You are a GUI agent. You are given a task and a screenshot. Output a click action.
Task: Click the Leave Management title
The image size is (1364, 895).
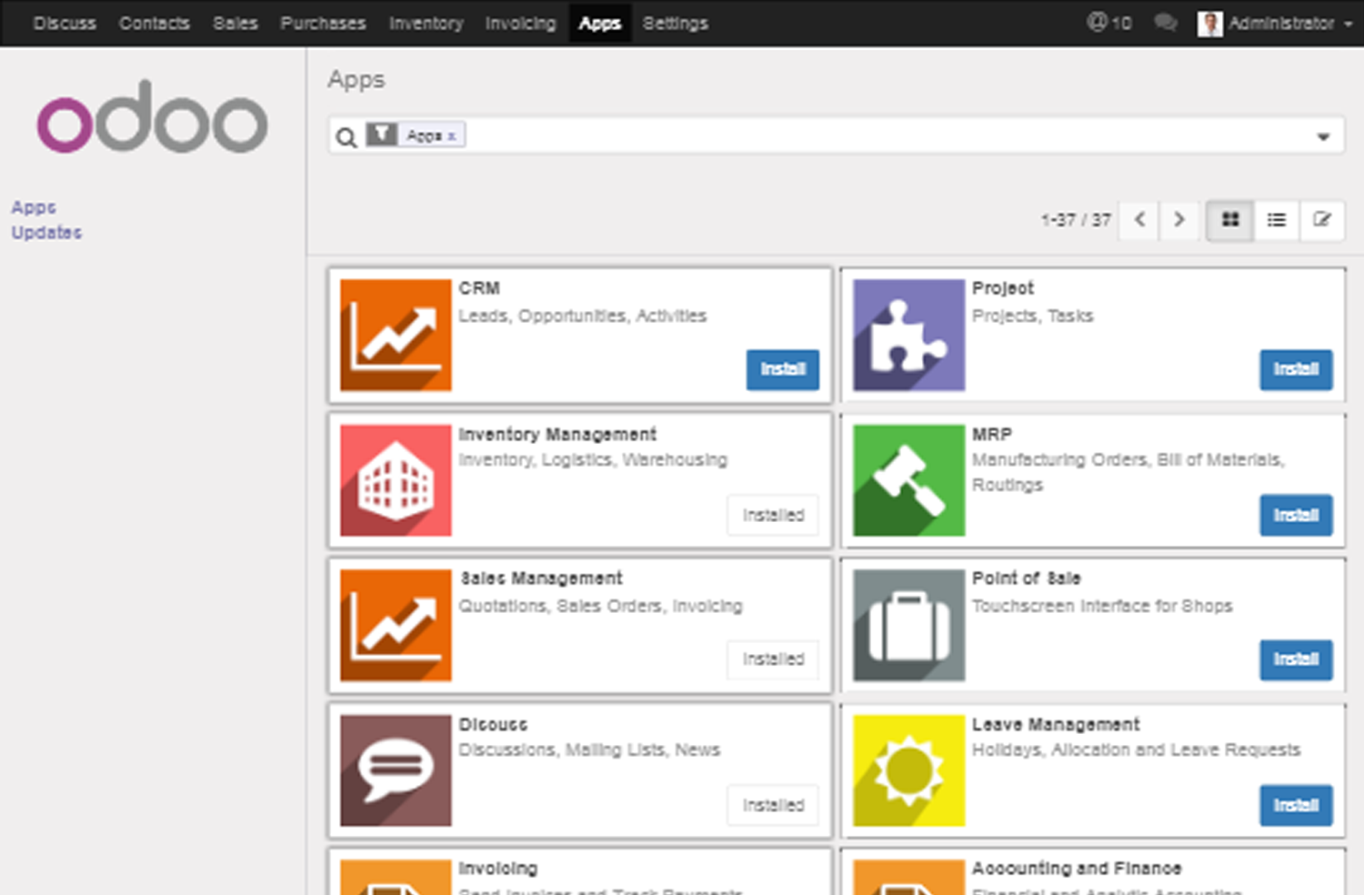pos(1056,724)
